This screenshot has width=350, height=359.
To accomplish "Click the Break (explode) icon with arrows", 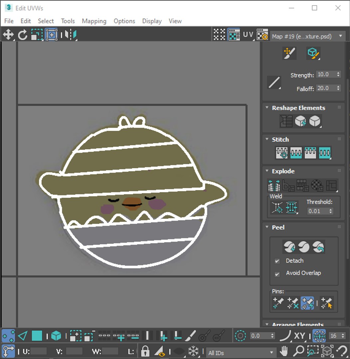I will click(274, 185).
